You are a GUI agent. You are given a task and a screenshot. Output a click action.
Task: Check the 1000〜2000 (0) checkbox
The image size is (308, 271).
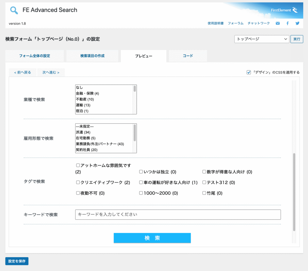pyautogui.click(x=141, y=193)
